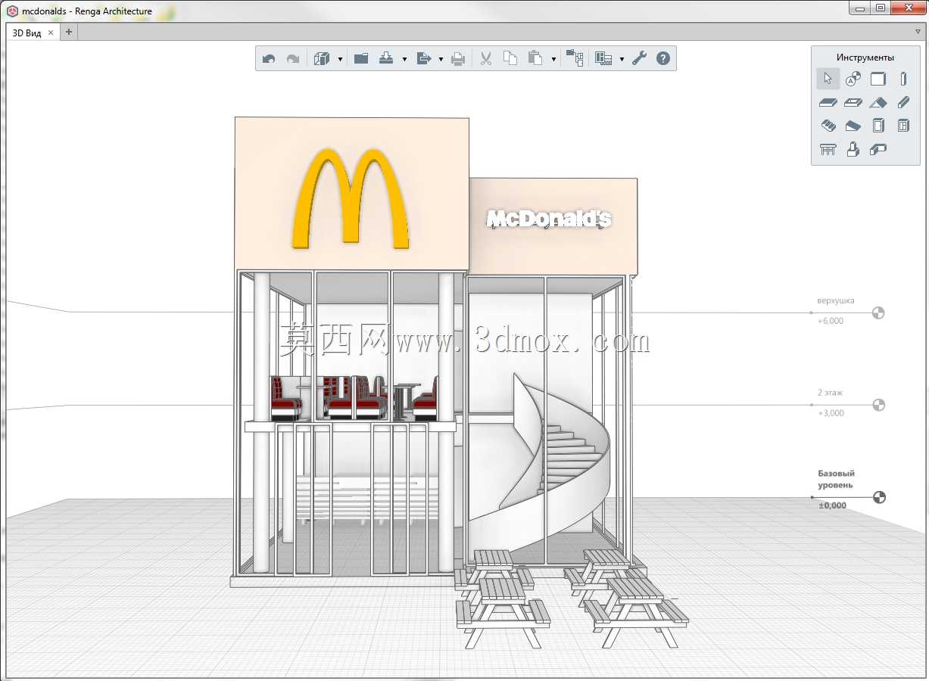Viewport: 929px width, 681px height.
Task: Add a new tab with plus button
Action: click(68, 32)
